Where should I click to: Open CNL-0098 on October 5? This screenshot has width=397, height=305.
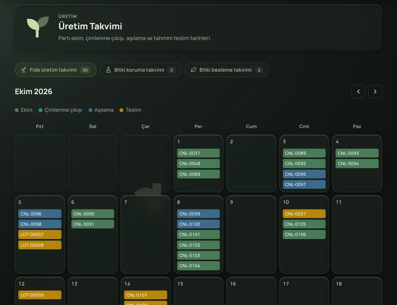pyautogui.click(x=40, y=224)
